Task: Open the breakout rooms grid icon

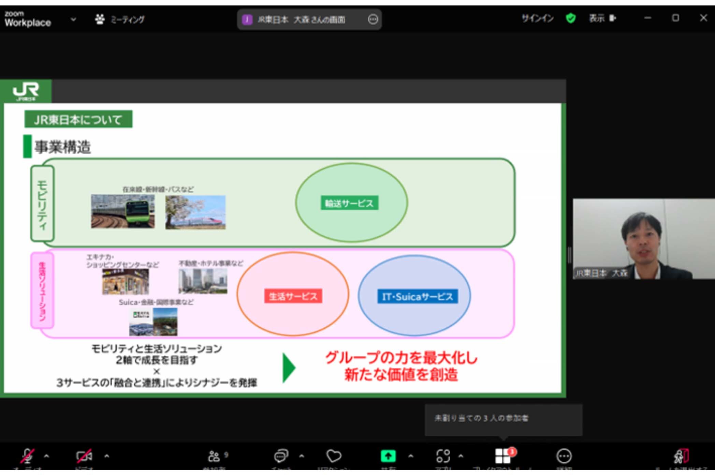Action: click(x=502, y=456)
